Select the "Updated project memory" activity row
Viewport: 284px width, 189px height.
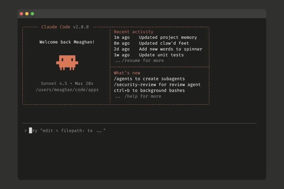(x=155, y=37)
